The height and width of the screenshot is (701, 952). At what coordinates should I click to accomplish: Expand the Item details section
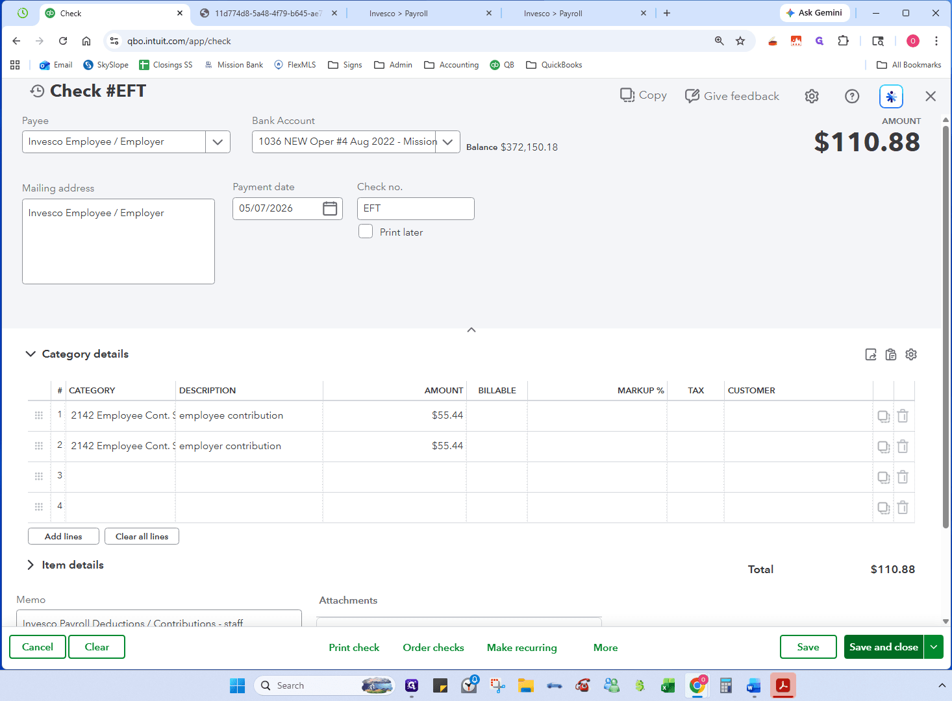pos(31,565)
